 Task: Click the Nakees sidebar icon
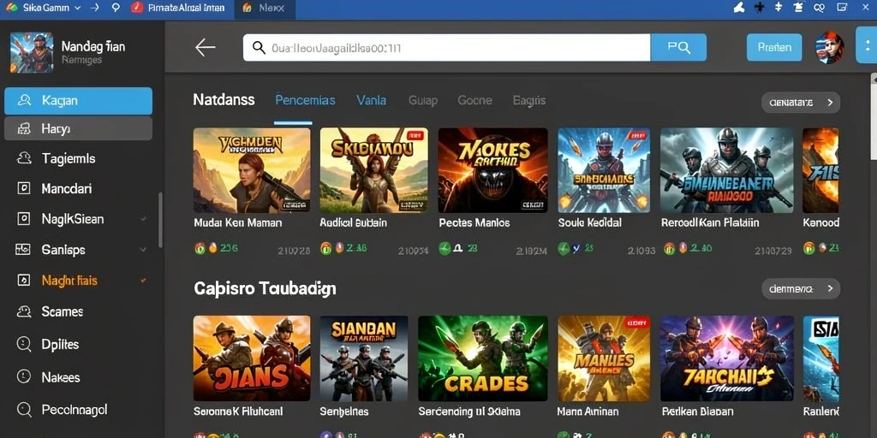(x=24, y=376)
